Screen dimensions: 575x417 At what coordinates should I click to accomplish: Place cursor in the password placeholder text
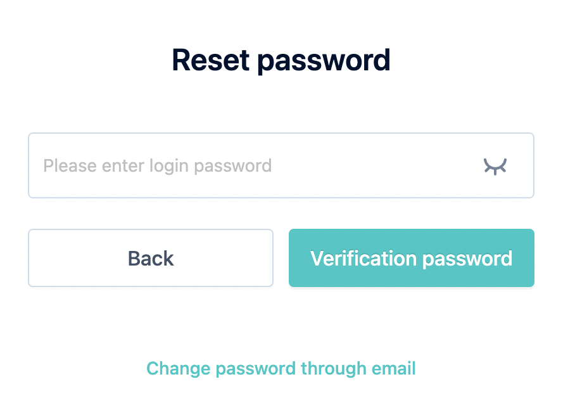[158, 166]
